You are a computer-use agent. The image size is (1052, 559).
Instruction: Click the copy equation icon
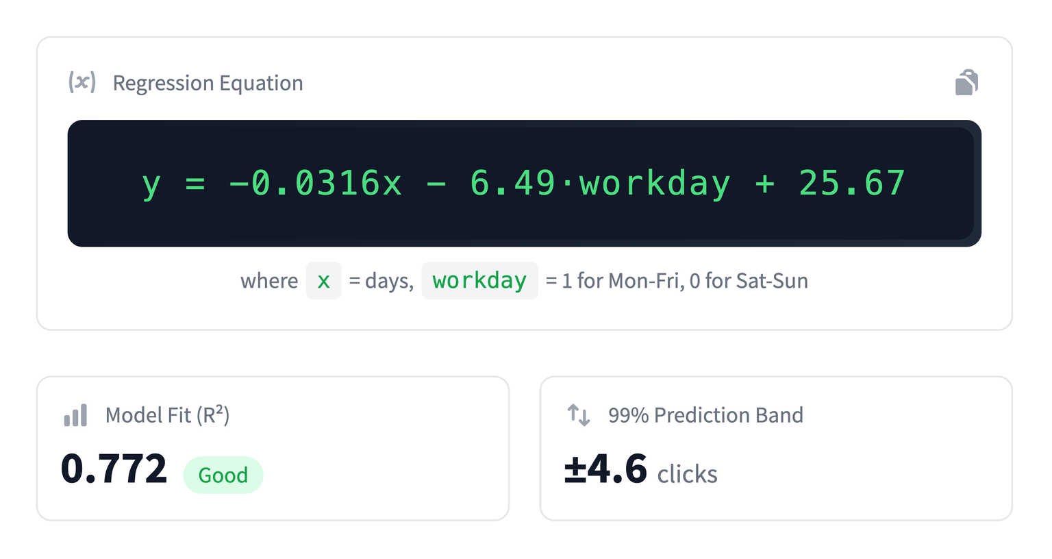click(x=966, y=83)
